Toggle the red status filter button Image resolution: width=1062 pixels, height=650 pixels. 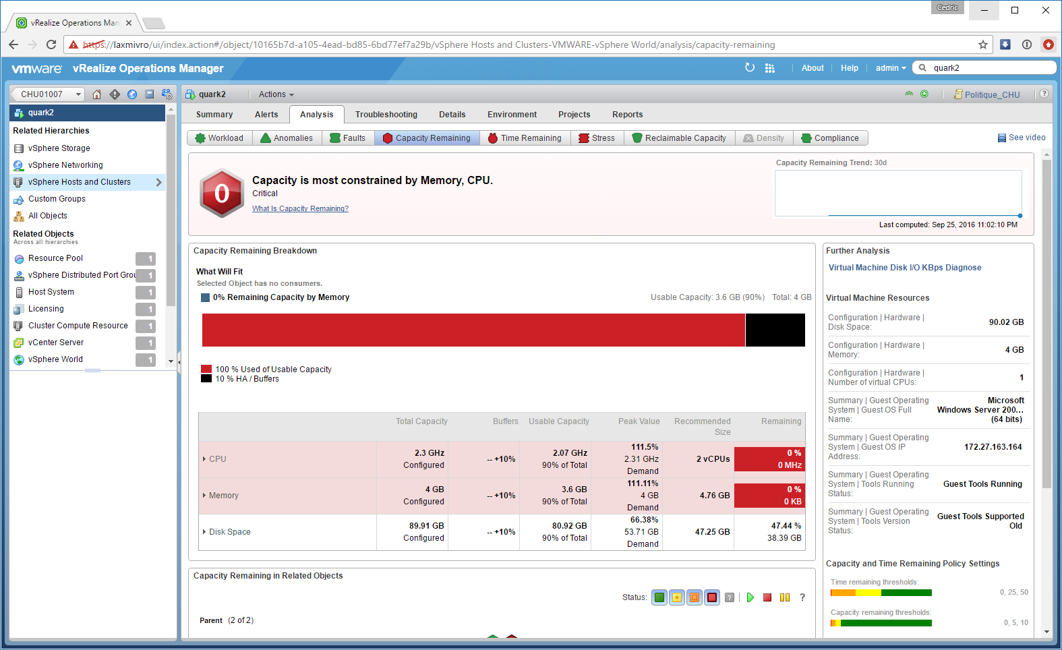tap(712, 597)
